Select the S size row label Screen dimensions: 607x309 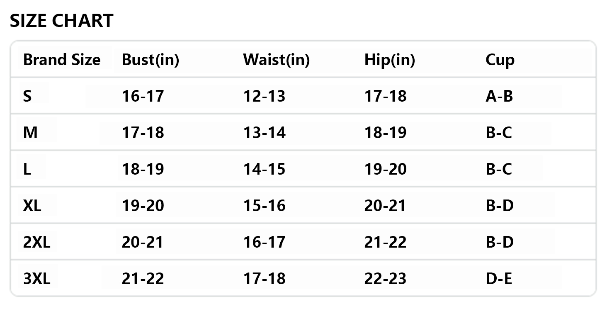click(x=27, y=96)
